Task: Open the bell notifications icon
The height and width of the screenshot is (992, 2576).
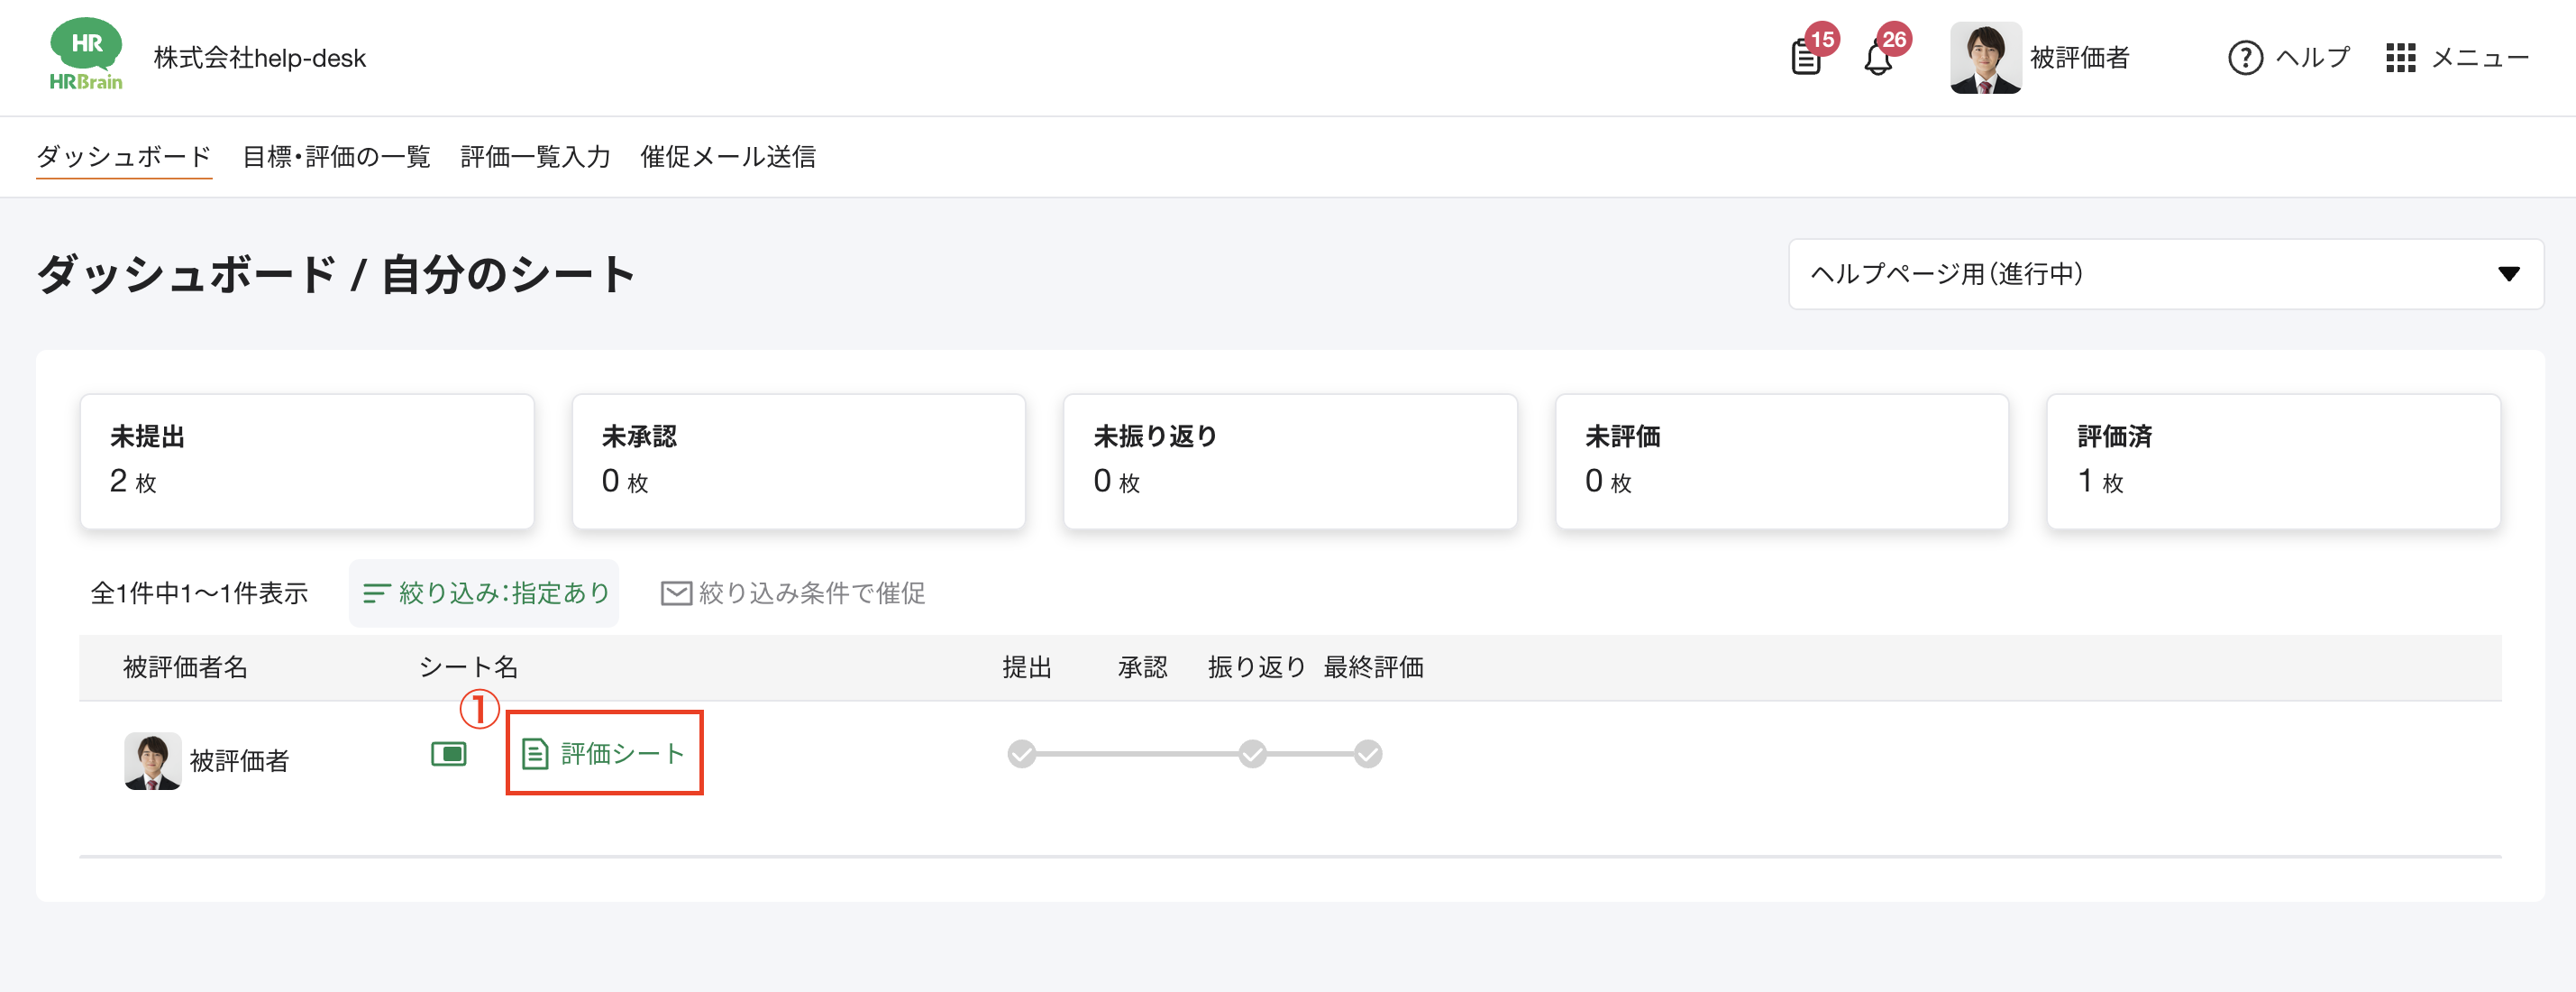Action: tap(1878, 58)
